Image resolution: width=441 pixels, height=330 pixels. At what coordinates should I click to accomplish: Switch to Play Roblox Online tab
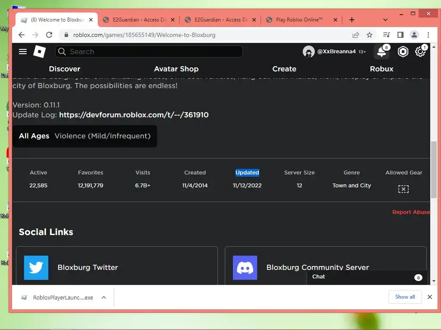[302, 20]
